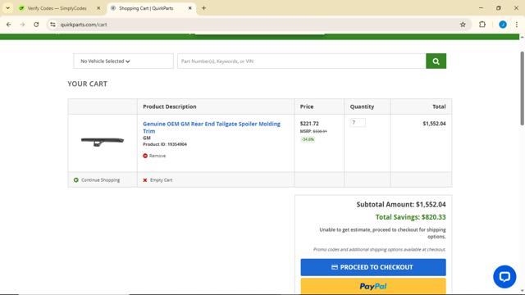Minimize the Chrome window

click(481, 8)
